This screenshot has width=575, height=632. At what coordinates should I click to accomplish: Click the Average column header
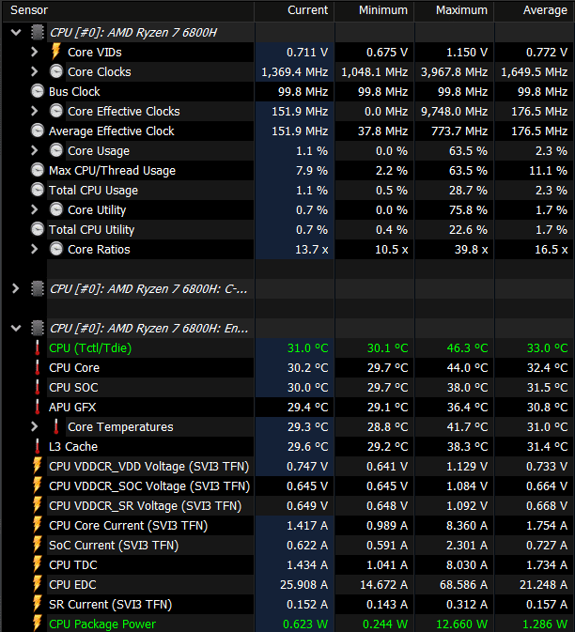[x=535, y=10]
